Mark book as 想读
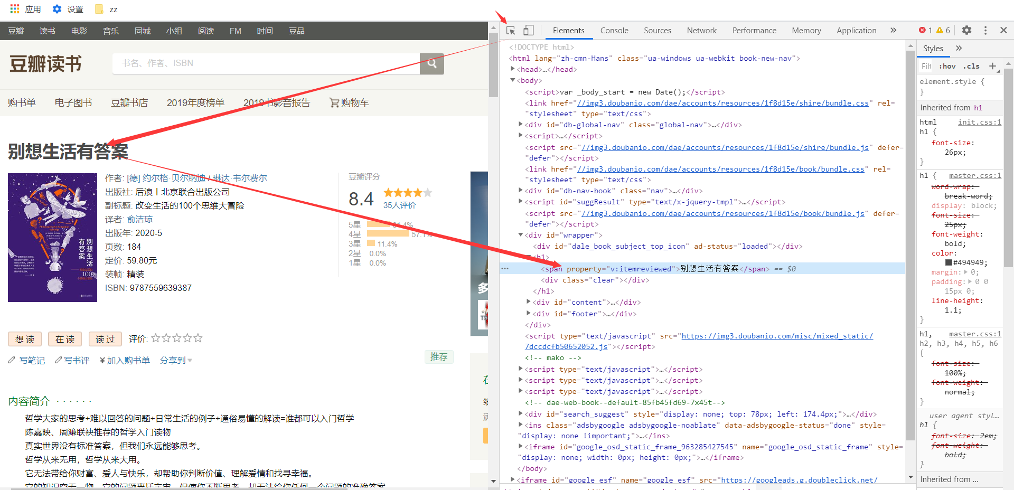1014x490 pixels. click(25, 339)
